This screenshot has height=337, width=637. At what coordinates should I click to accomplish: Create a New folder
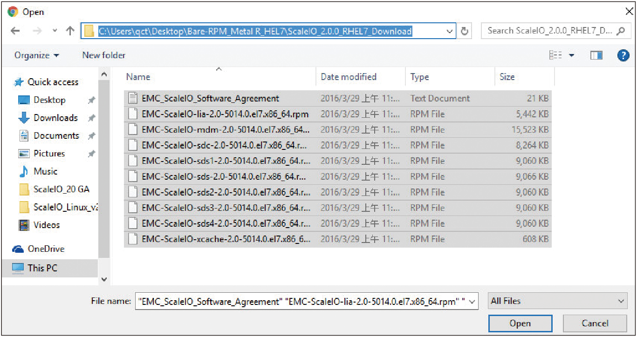pyautogui.click(x=104, y=55)
